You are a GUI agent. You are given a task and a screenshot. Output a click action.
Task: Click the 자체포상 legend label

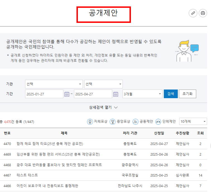tap(101, 121)
